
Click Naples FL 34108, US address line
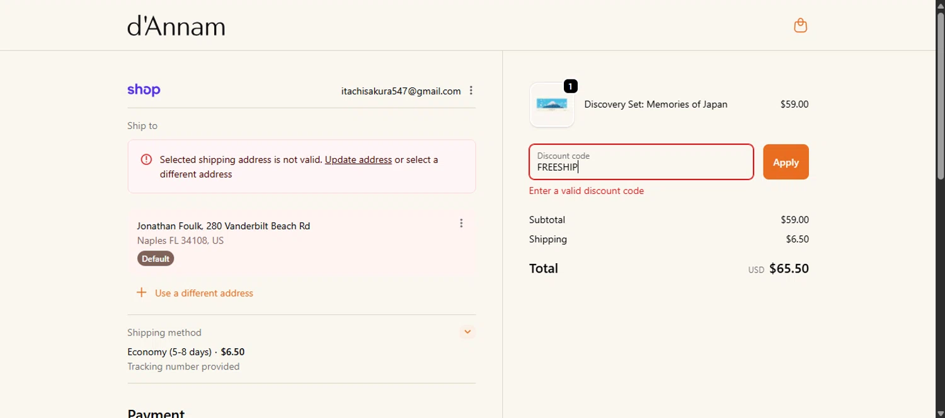tap(180, 240)
